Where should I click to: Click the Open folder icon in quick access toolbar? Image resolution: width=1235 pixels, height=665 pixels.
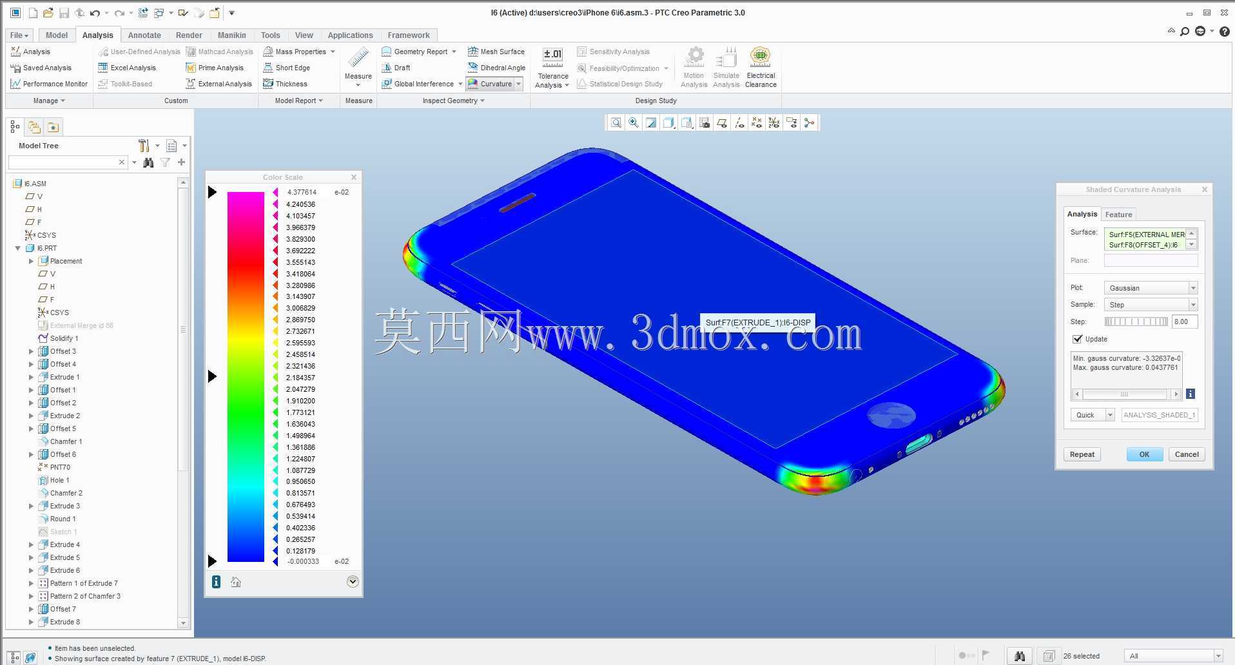click(x=48, y=13)
